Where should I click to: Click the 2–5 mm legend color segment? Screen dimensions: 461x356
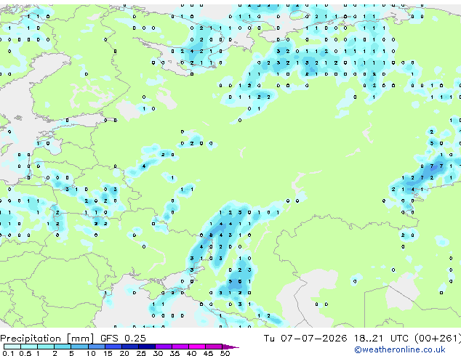coord(63,347)
